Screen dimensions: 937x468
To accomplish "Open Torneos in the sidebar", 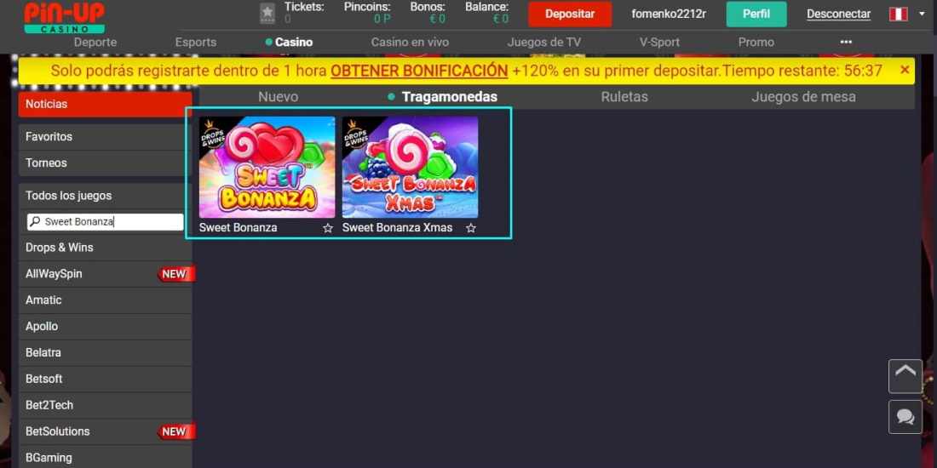I will tap(105, 163).
